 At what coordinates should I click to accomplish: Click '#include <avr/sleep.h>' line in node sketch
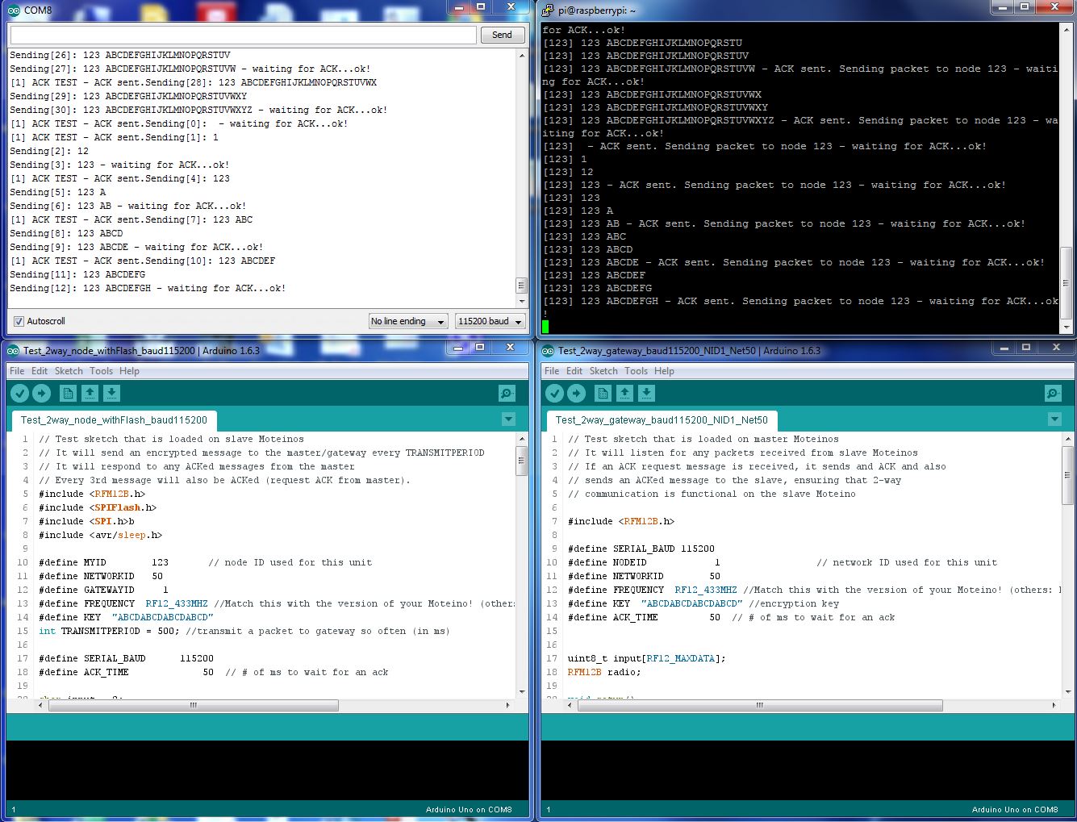[x=100, y=535]
